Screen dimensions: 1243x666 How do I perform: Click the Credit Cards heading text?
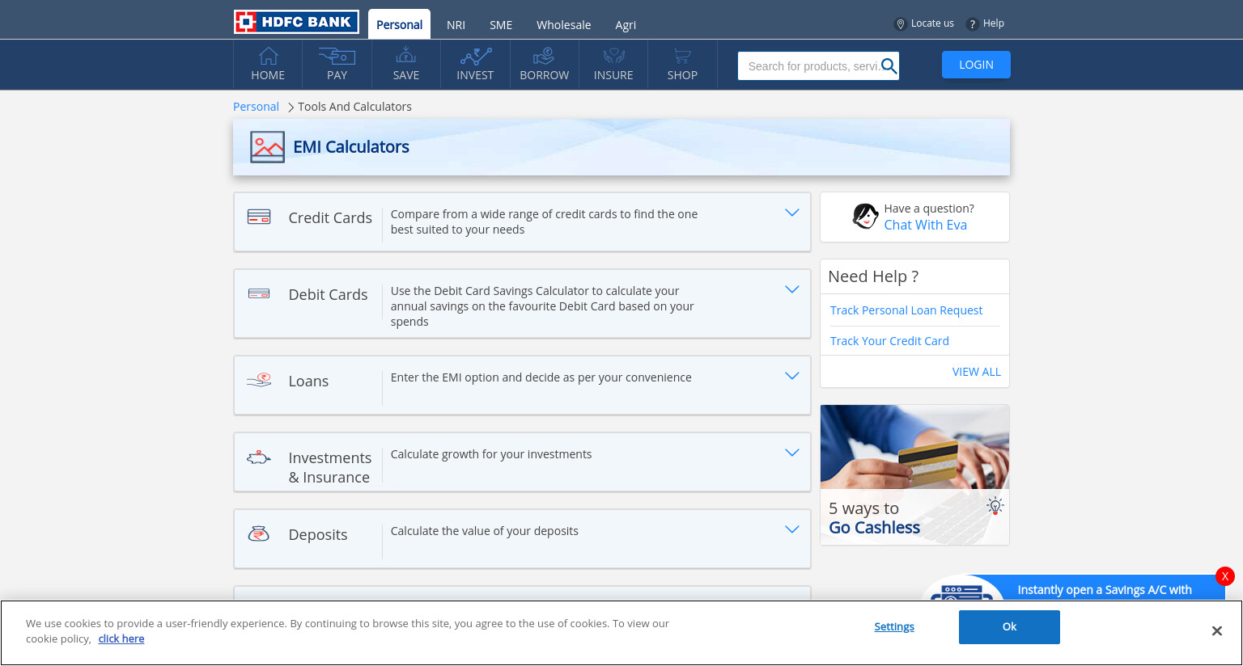click(x=330, y=217)
